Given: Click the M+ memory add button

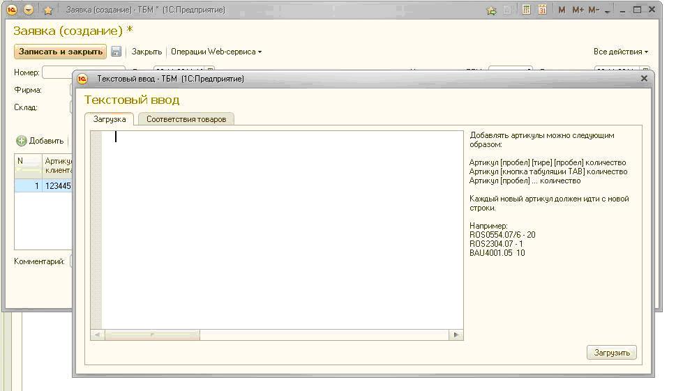Looking at the screenshot, I should coord(578,10).
